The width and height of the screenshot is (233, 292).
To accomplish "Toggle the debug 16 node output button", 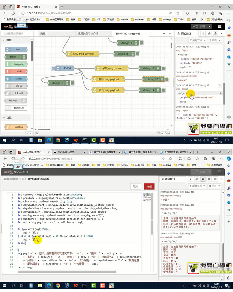I will (163, 68).
